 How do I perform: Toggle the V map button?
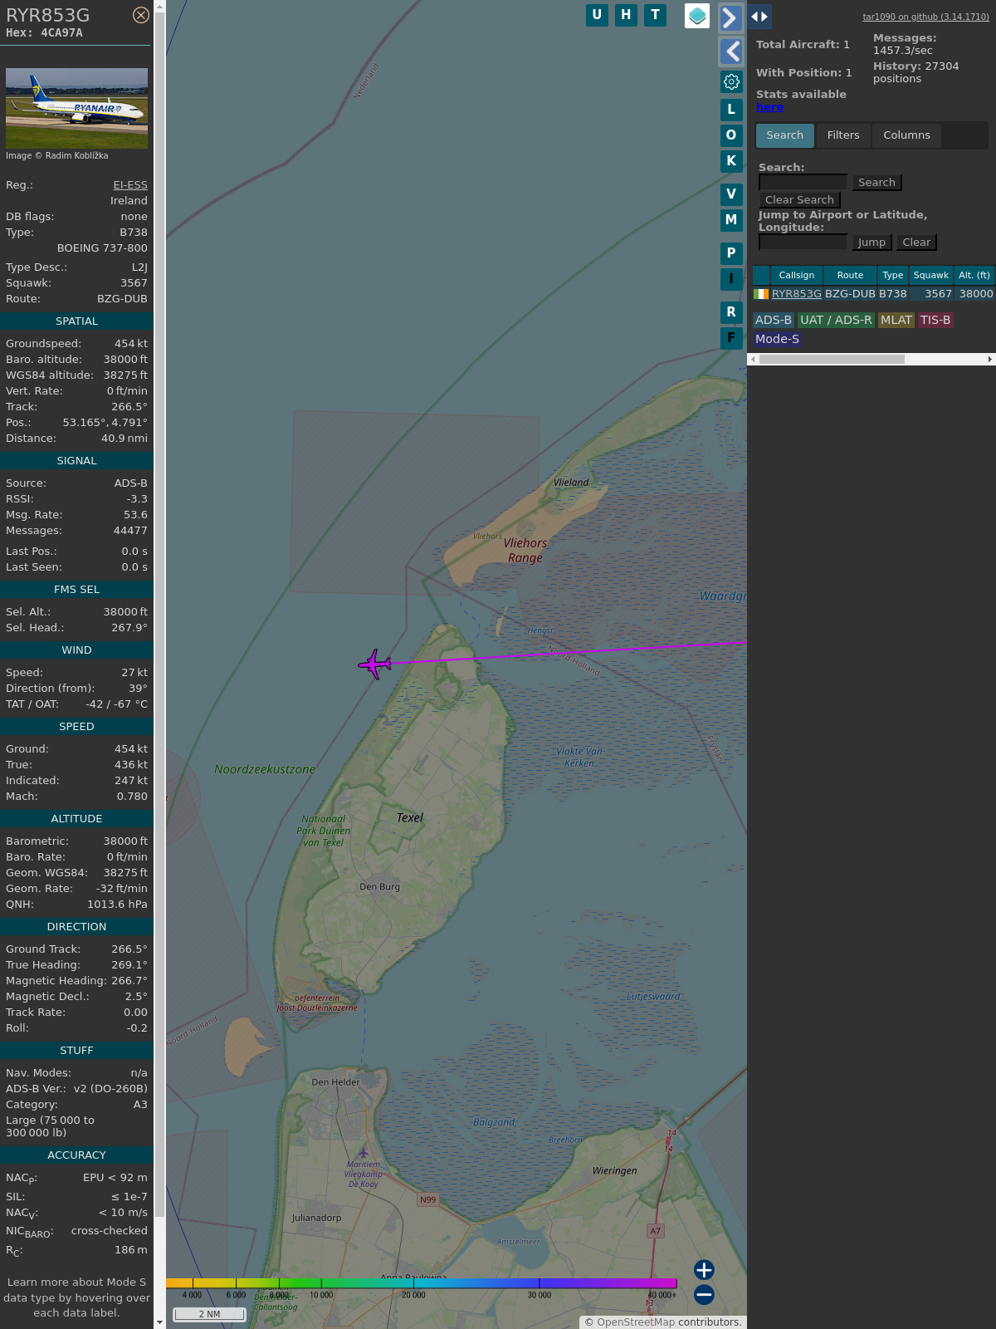pyautogui.click(x=731, y=194)
